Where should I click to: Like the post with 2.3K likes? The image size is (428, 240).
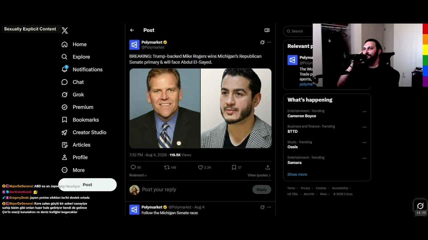204,167
